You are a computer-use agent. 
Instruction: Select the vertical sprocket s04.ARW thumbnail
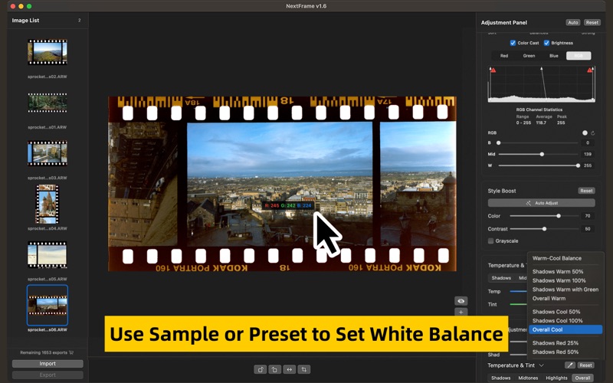(x=48, y=204)
